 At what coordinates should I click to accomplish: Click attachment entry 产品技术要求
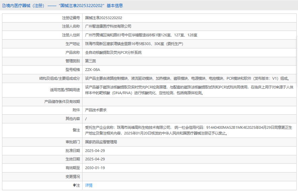96,110
